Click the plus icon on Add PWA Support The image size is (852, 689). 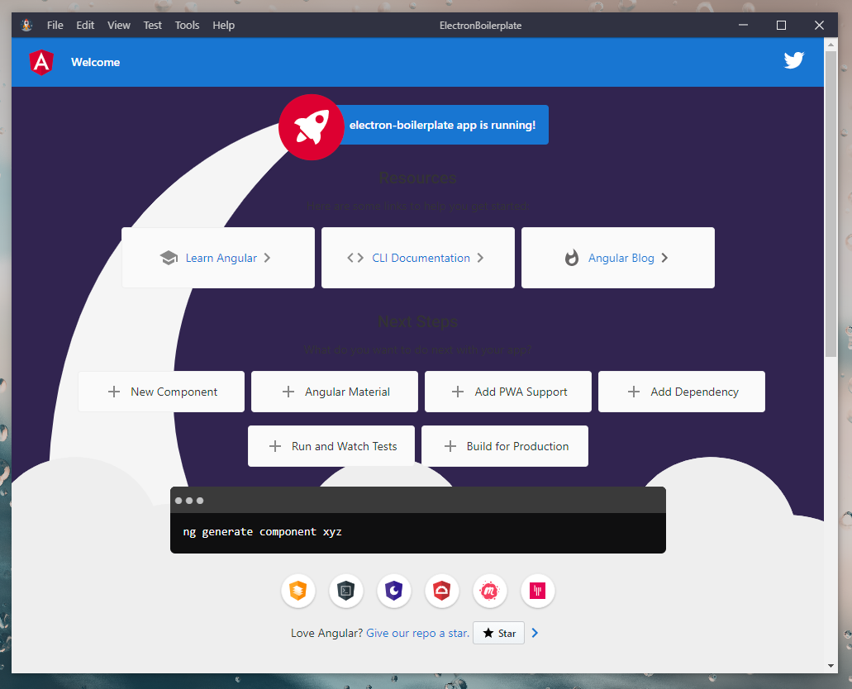(458, 392)
